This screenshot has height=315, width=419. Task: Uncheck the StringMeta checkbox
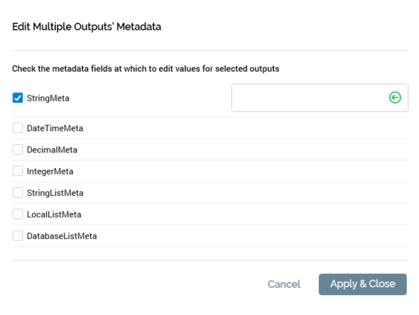[x=18, y=98]
